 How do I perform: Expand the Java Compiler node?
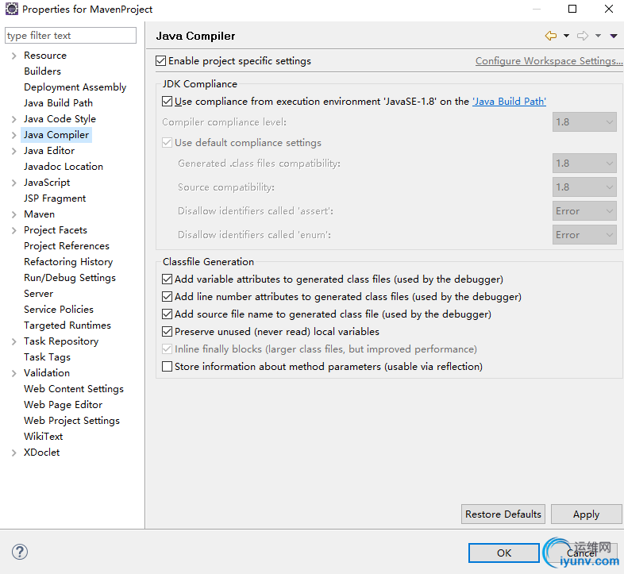tap(14, 135)
